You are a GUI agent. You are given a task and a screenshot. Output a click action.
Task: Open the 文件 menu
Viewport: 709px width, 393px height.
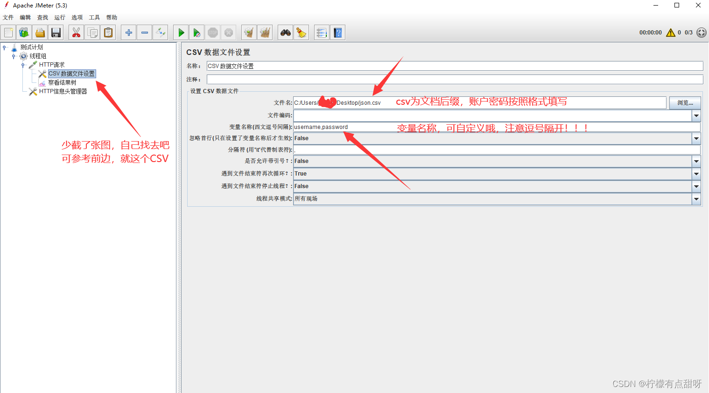tap(8, 18)
